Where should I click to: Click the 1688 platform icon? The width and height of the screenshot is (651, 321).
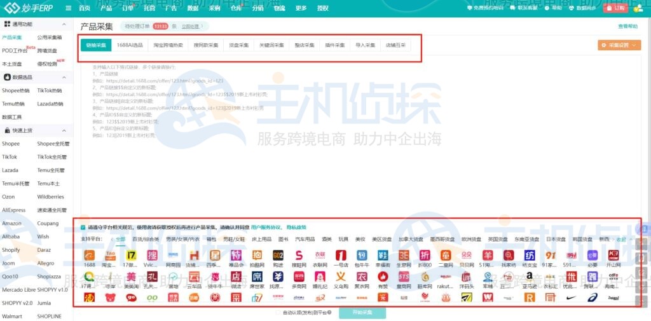click(89, 255)
